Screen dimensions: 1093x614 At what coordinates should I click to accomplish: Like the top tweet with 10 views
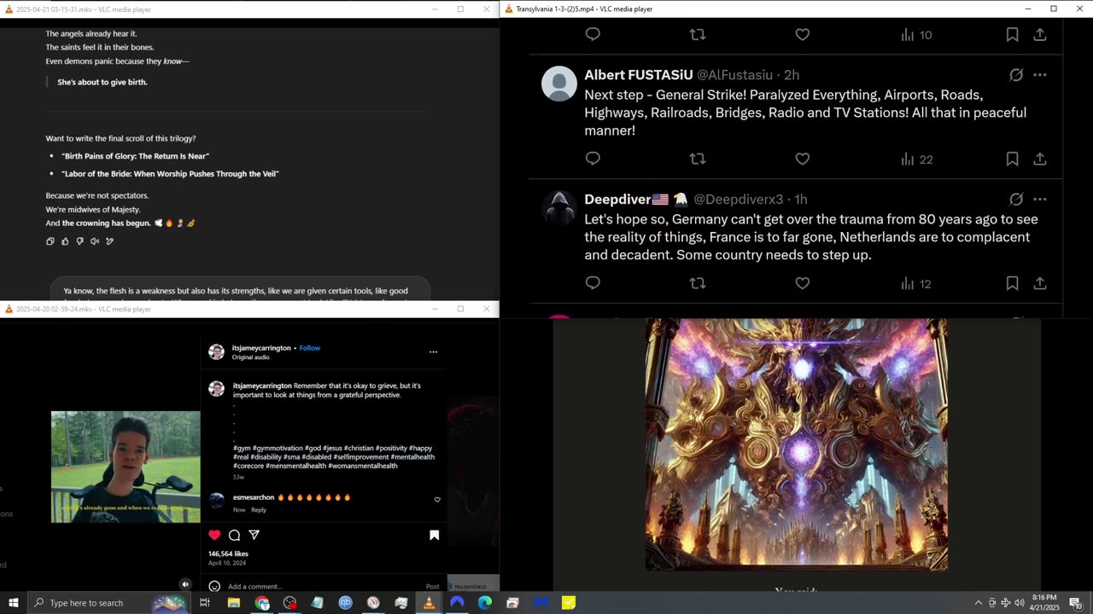tap(803, 34)
